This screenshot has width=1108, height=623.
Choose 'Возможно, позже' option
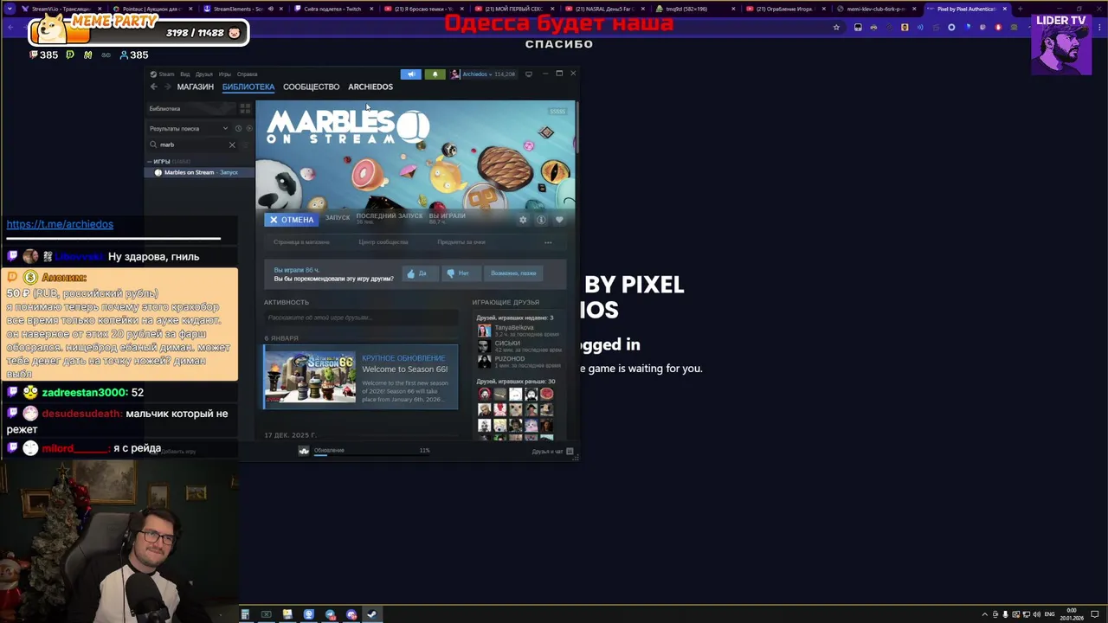pyautogui.click(x=513, y=273)
